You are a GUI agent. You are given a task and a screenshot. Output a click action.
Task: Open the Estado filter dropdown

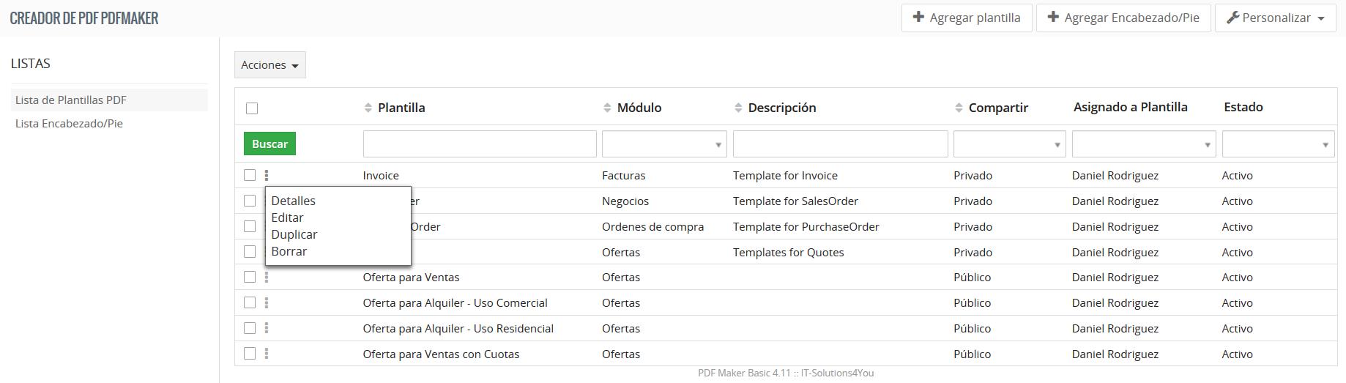1277,144
